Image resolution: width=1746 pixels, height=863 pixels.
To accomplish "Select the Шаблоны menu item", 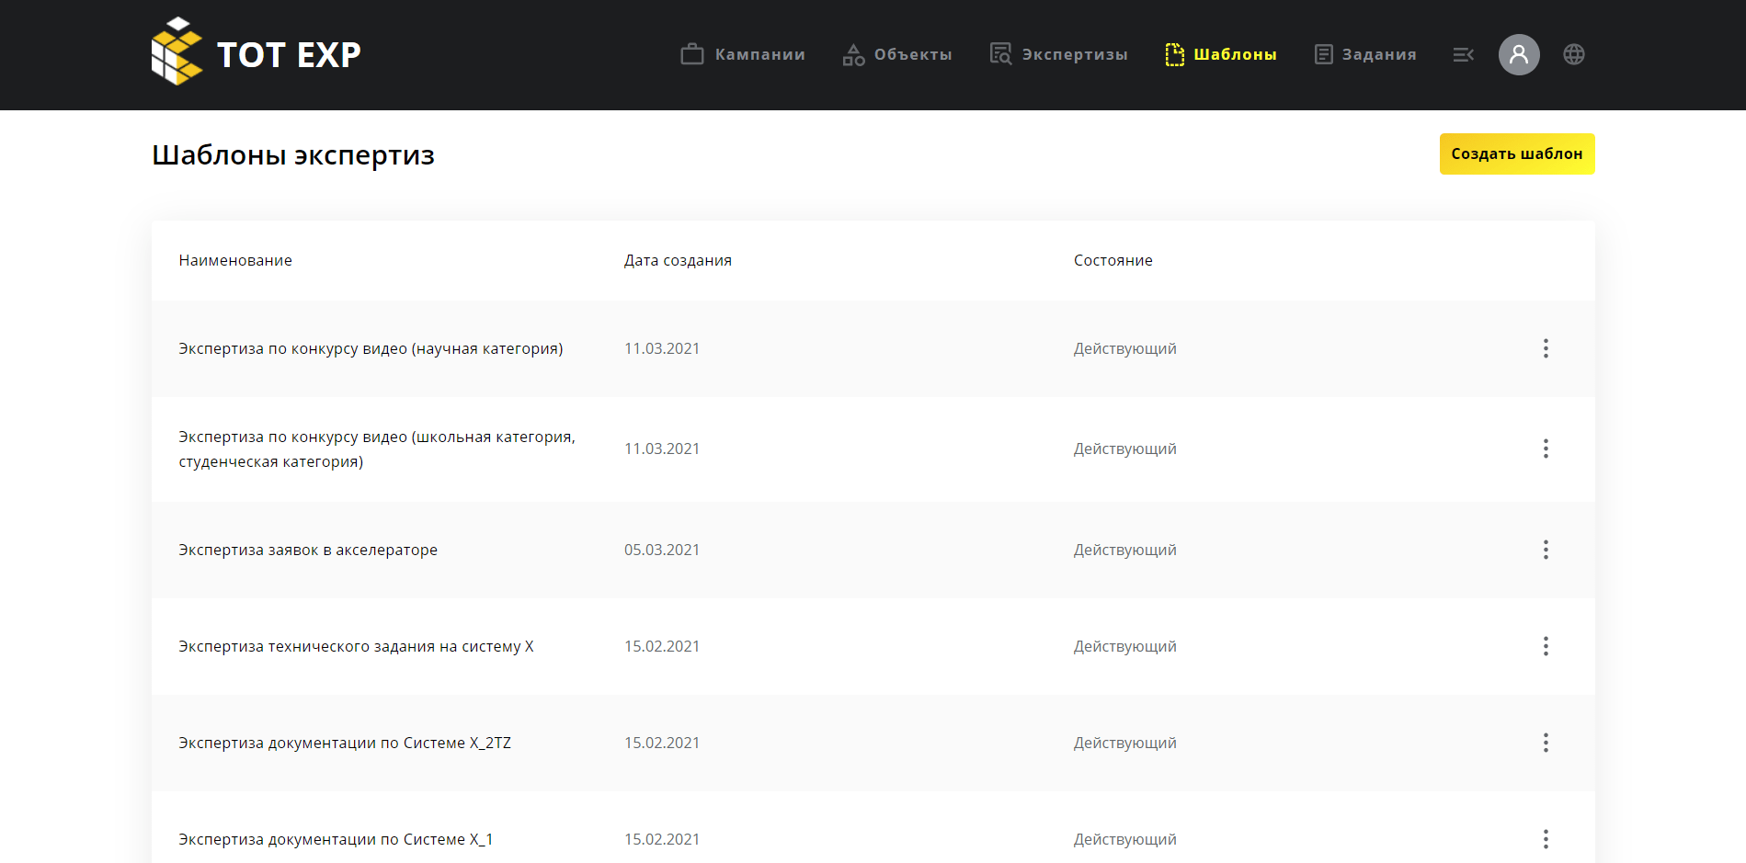I will pyautogui.click(x=1220, y=54).
